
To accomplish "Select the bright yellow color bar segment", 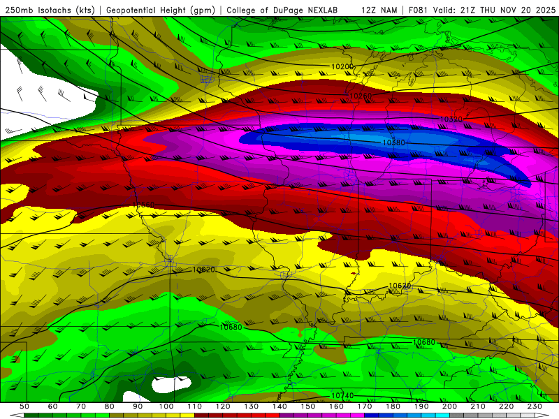I will 187,416.
